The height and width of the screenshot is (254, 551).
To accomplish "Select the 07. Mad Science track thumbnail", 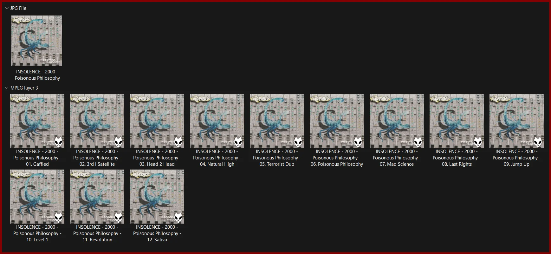I will click(x=397, y=121).
